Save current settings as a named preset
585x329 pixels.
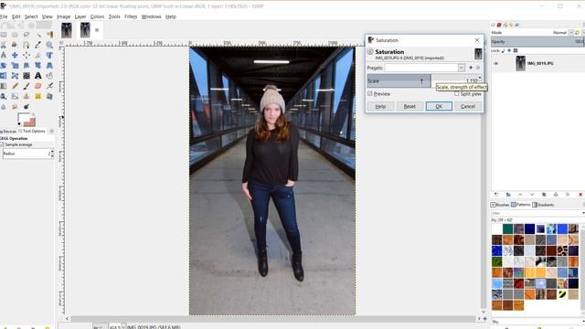(471, 68)
